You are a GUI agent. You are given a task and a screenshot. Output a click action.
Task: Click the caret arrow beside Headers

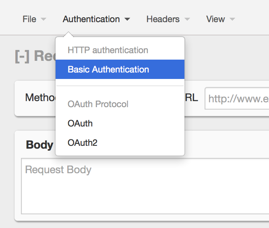point(187,19)
